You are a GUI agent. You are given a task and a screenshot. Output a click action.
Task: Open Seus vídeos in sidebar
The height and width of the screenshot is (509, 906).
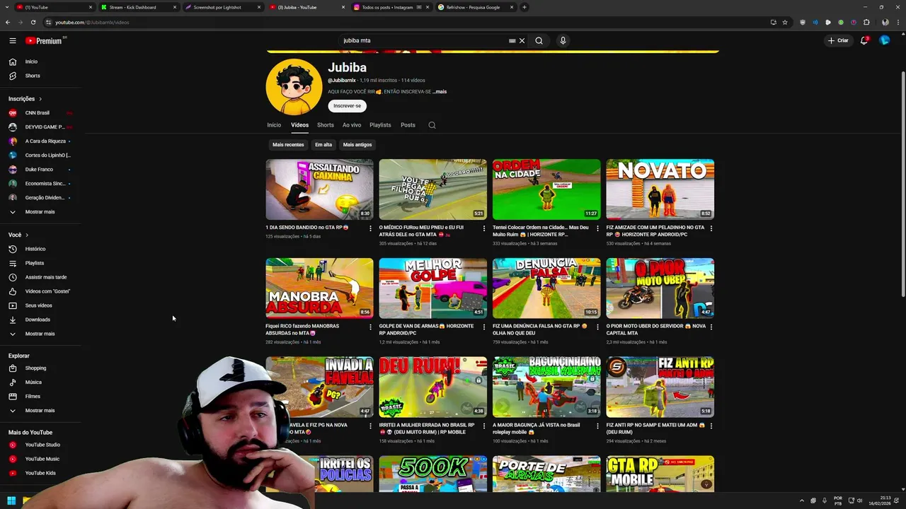coord(40,305)
